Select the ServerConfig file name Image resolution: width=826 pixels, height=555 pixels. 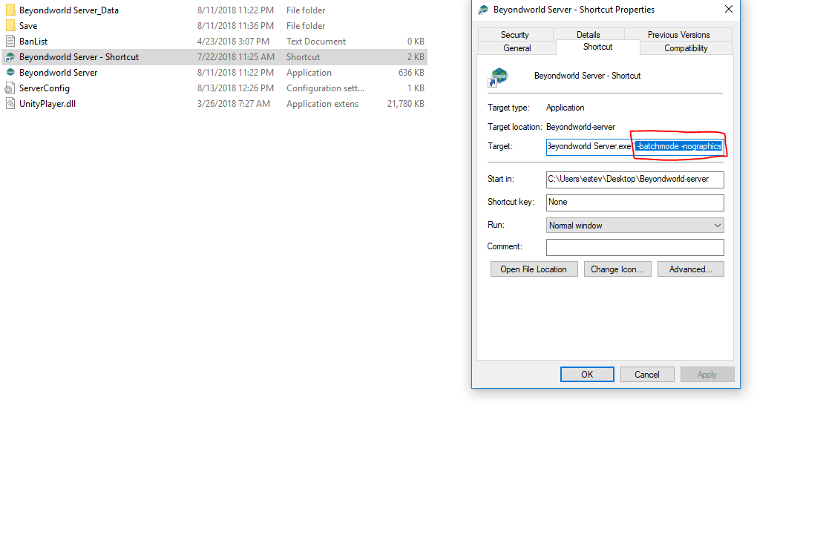point(45,88)
